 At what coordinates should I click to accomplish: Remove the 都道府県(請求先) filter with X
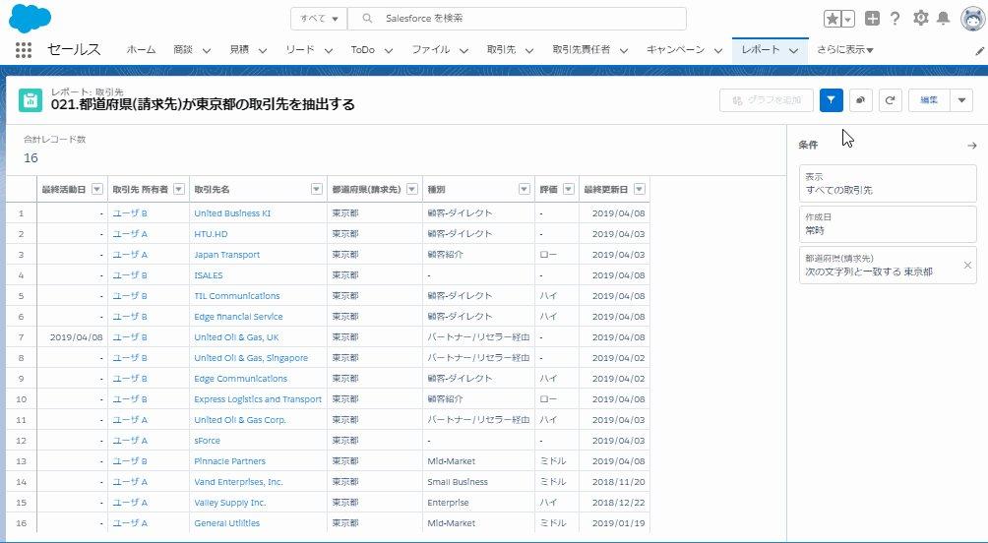click(x=968, y=266)
